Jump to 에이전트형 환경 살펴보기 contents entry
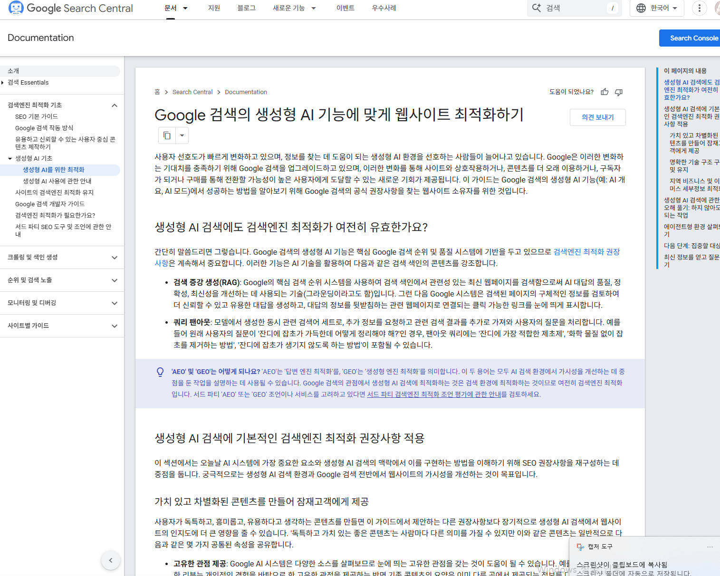The width and height of the screenshot is (720, 576). pos(691,230)
